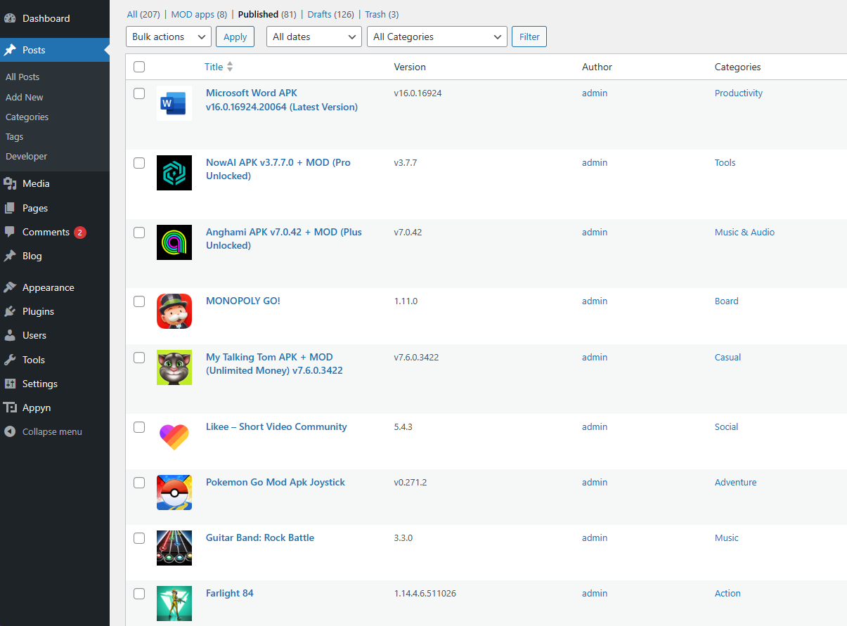
Task: Open the Pokemon Go Mod Apk Joystick post
Action: 276,482
